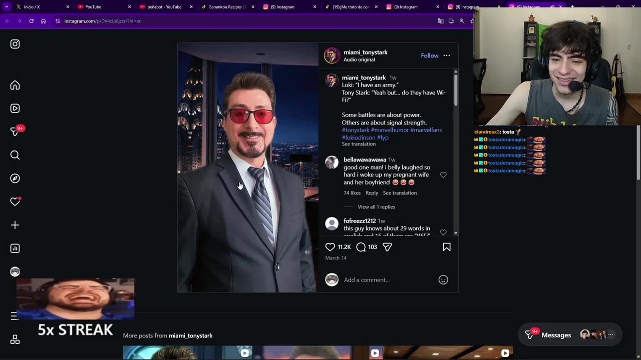Viewport: 641px width, 360px height.
Task: Open the #fyp hashtag
Action: [383, 137]
